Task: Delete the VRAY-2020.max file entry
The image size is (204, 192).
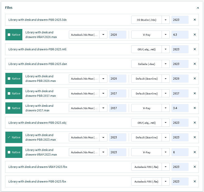Action: pos(194,35)
